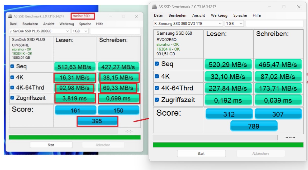Uncheck 4K test in Samsung window

(x=157, y=76)
